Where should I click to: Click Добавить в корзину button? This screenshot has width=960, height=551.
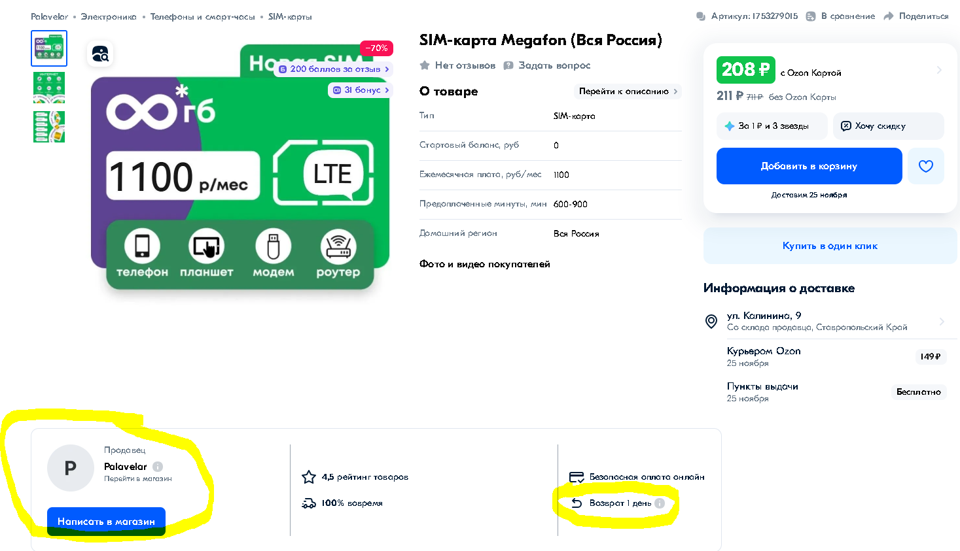click(809, 166)
